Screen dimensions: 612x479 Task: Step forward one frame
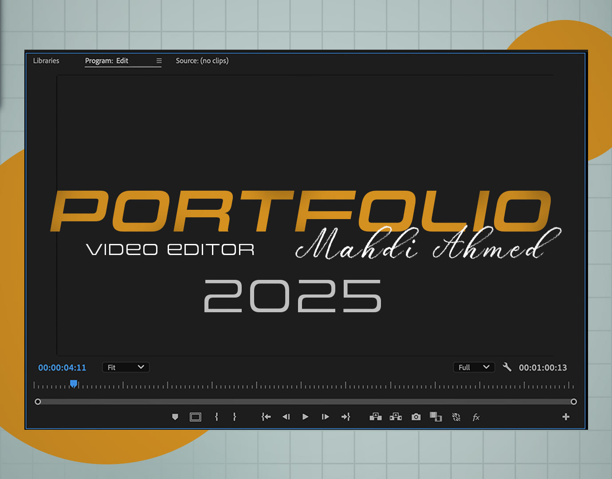tap(325, 417)
